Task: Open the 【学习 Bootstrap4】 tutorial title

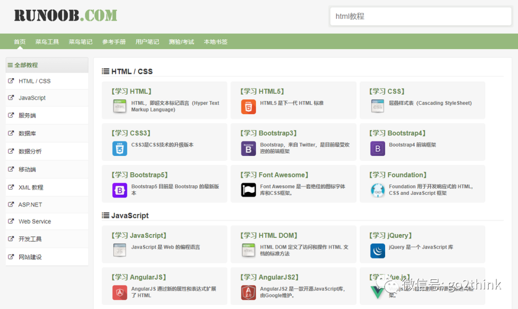Action: tap(398, 133)
